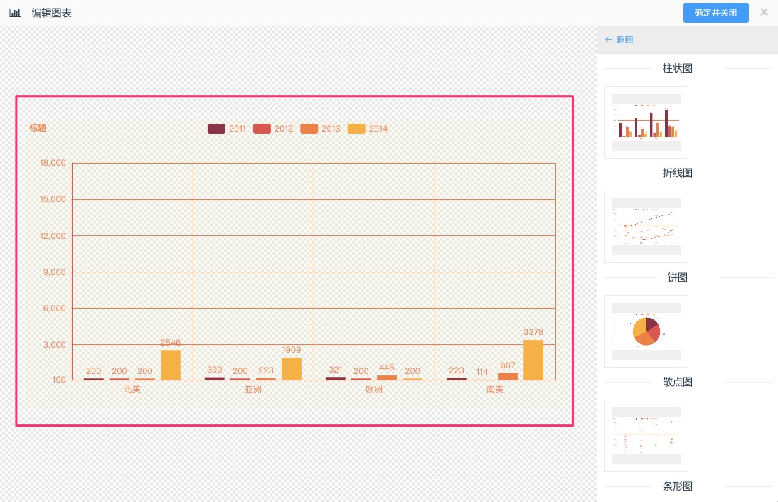Viewport: 778px width, 502px height.
Task: Go back using the 返回 link
Action: 619,40
